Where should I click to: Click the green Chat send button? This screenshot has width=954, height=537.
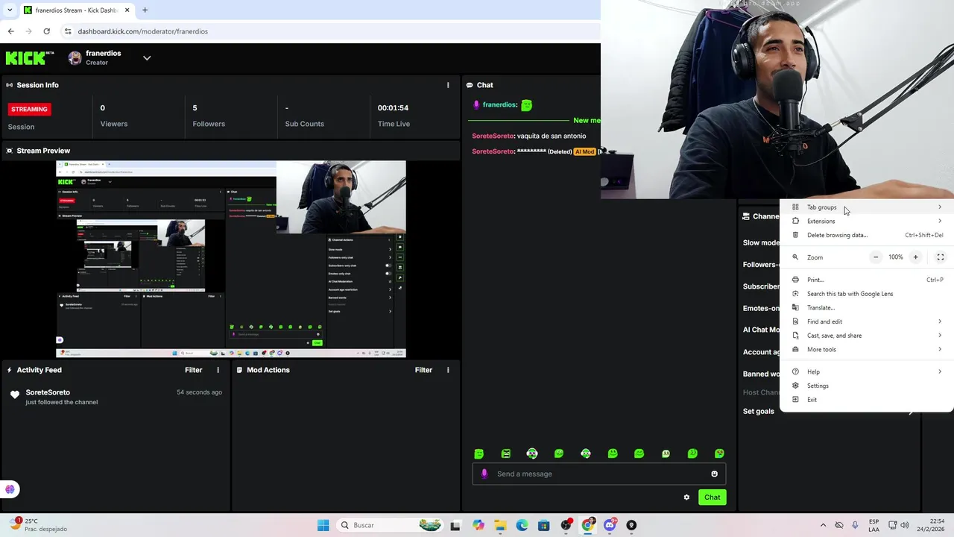(x=712, y=497)
